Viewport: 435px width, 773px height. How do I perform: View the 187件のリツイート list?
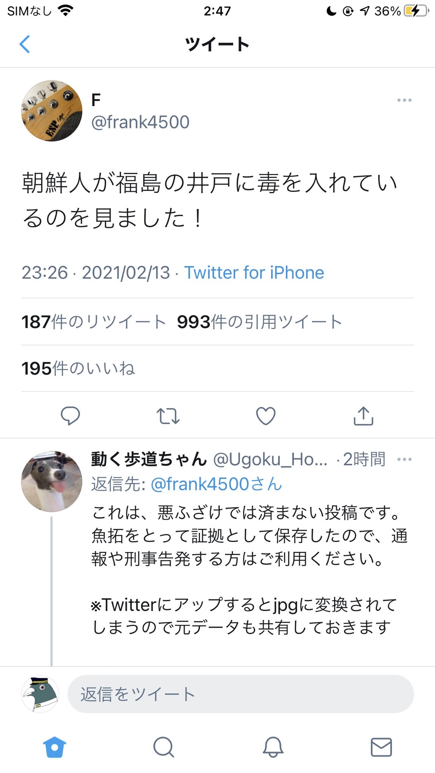[94, 322]
